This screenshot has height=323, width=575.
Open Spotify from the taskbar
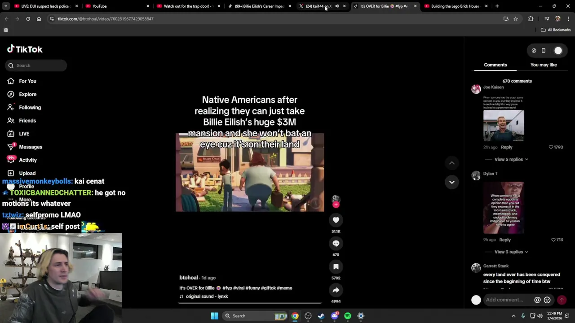pos(347,316)
